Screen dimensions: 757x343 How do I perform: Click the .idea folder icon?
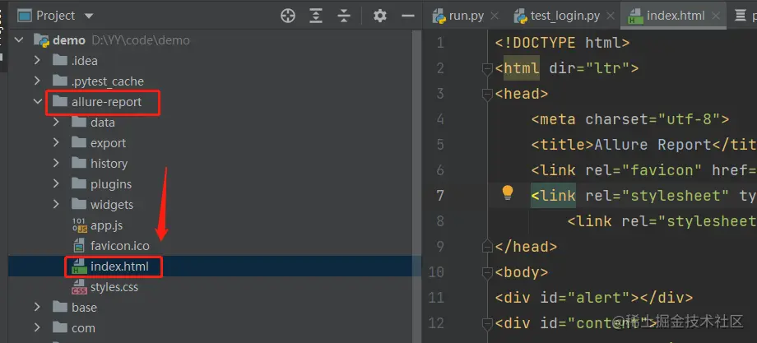coord(60,60)
